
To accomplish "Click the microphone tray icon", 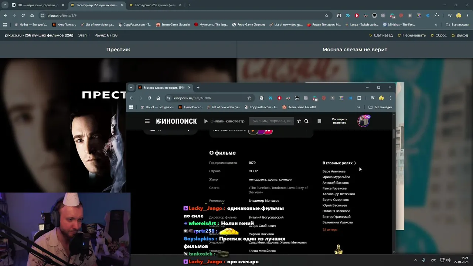I will 423,260.
